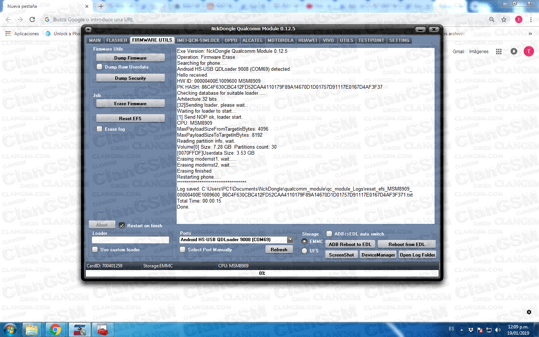This screenshot has width=539, height=337.
Task: Open Chrome three-dot menu
Action: click(531, 19)
